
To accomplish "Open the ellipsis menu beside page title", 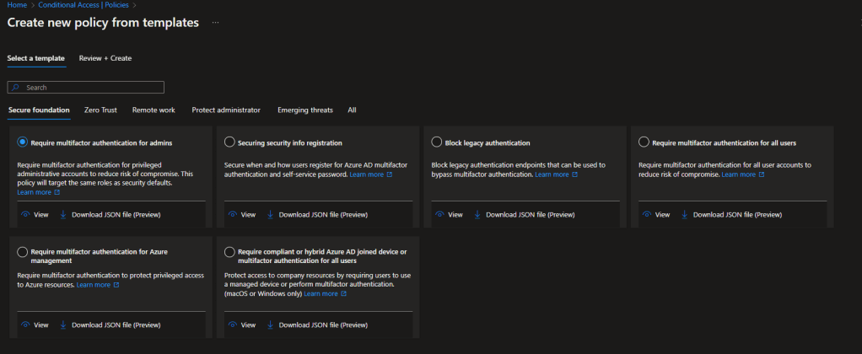I will pyautogui.click(x=215, y=23).
